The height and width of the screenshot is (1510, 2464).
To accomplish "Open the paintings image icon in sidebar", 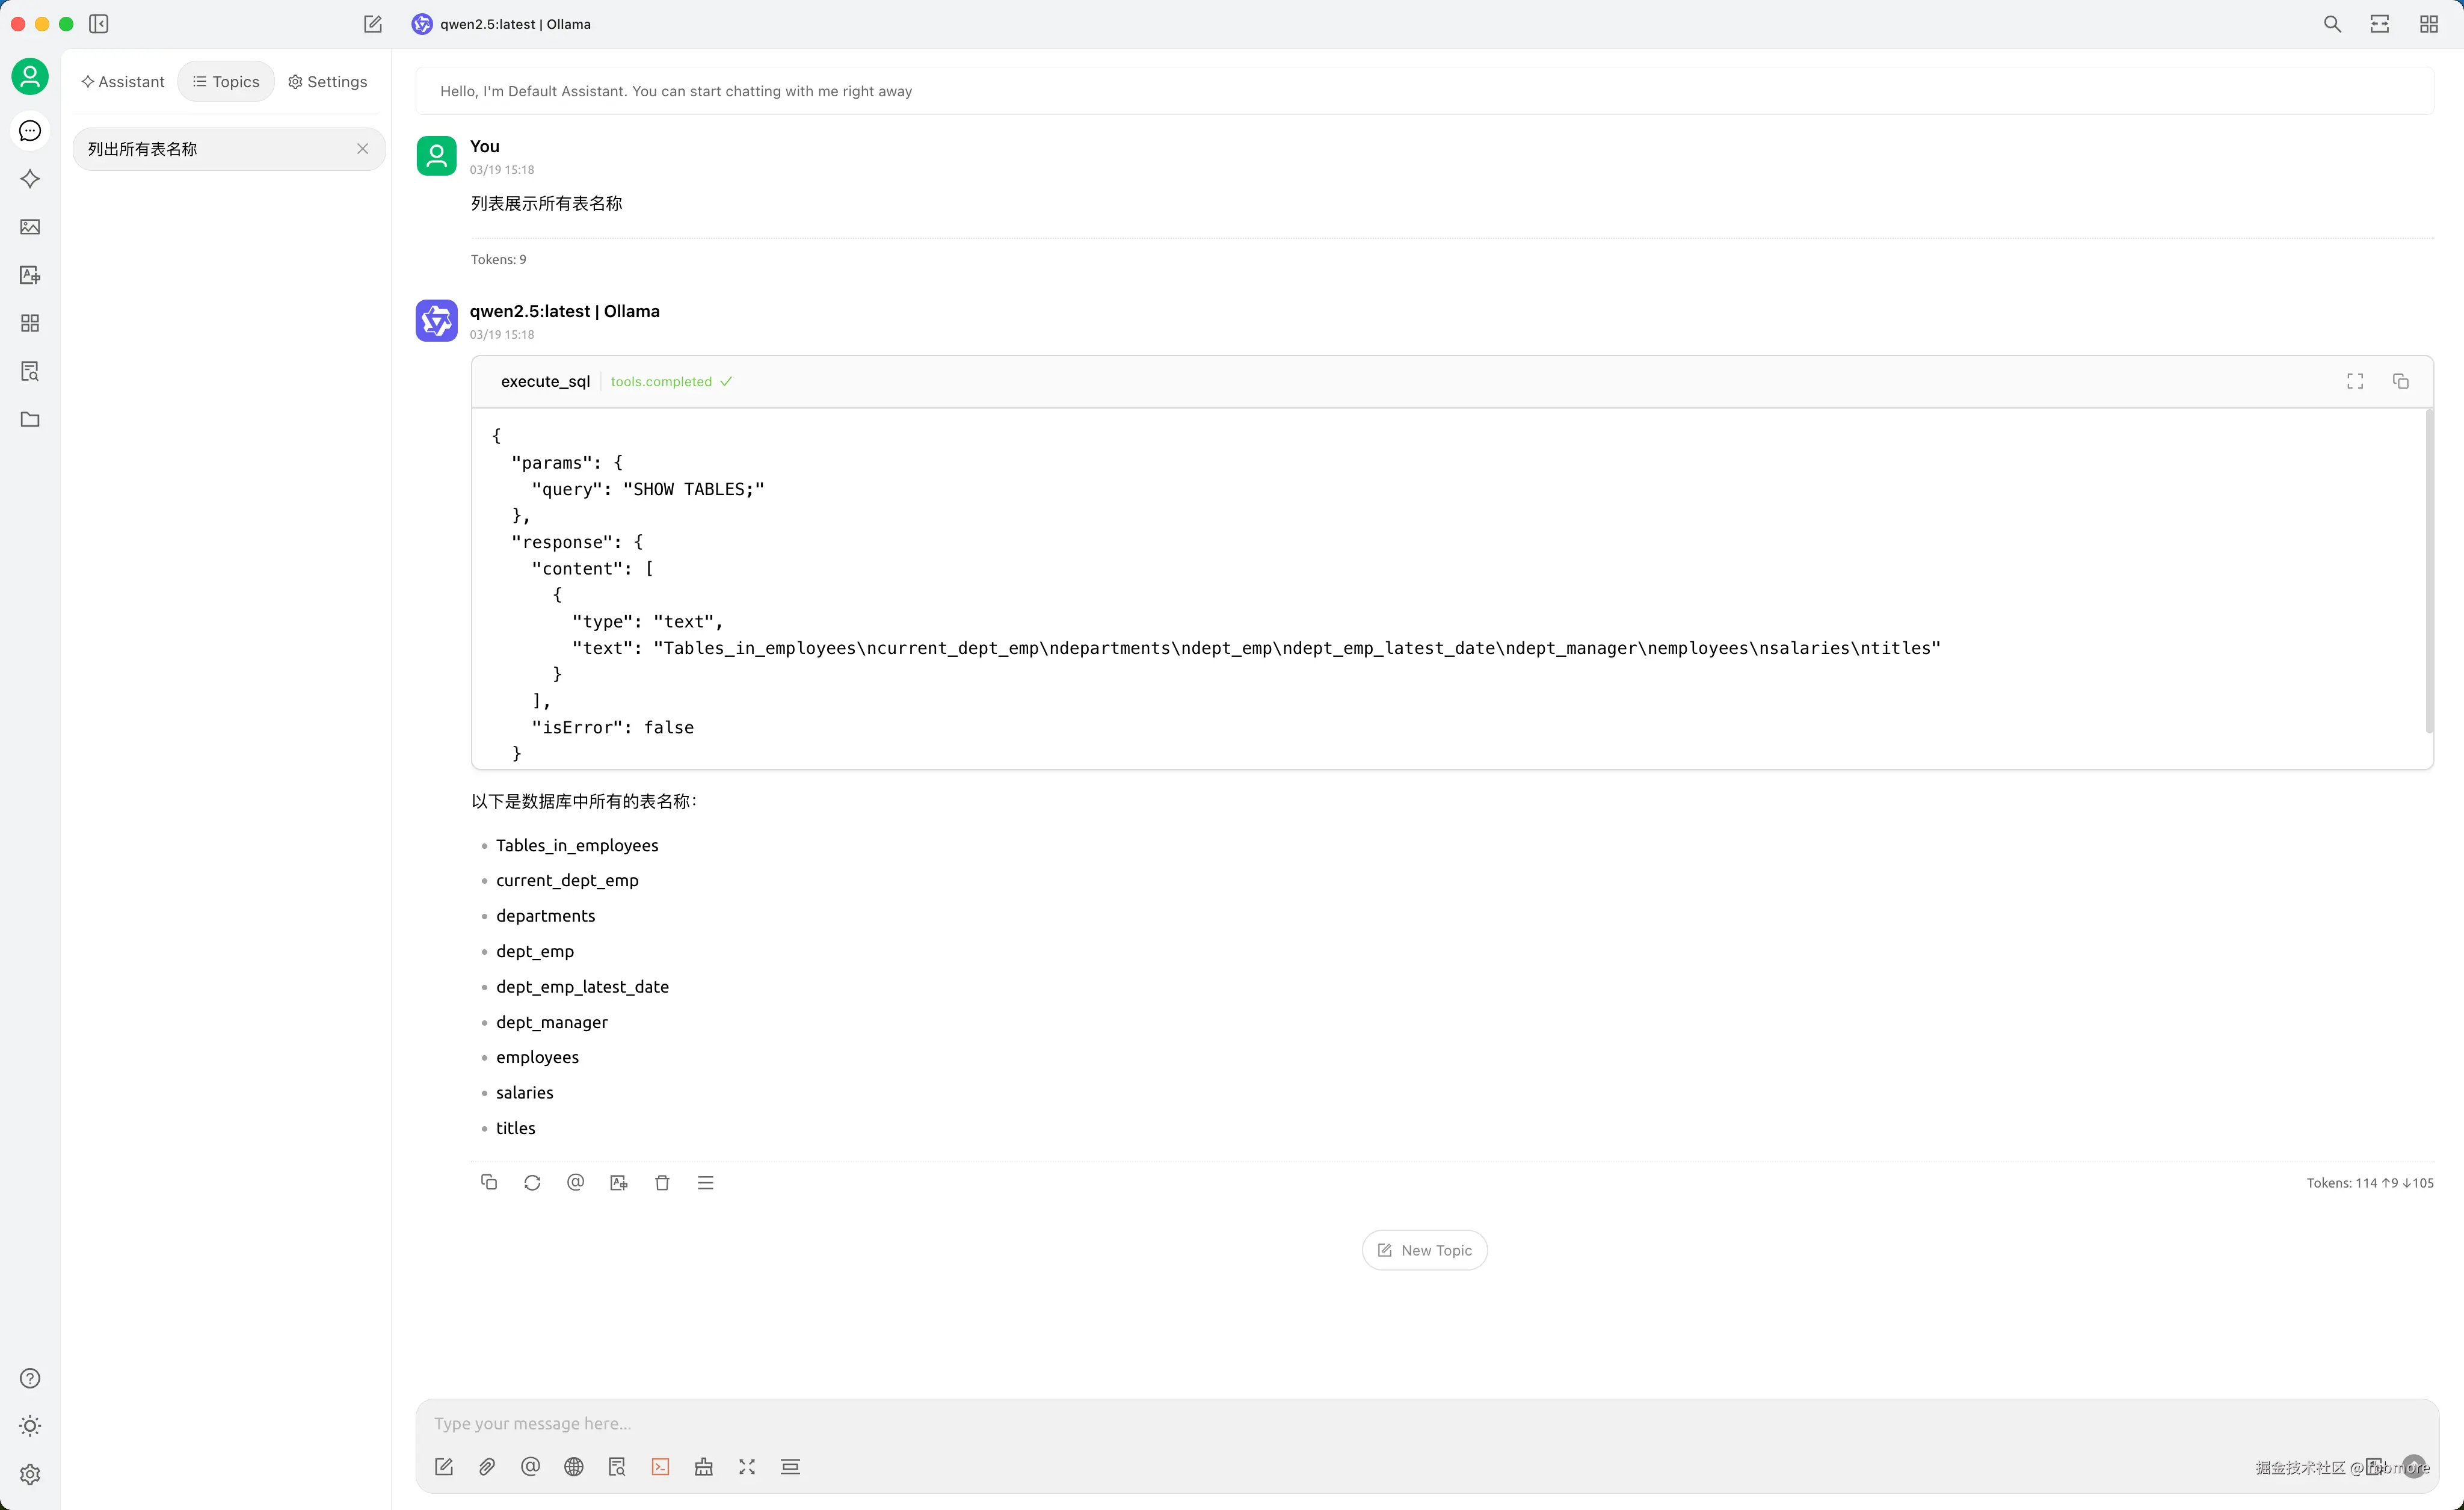I will pyautogui.click(x=30, y=227).
